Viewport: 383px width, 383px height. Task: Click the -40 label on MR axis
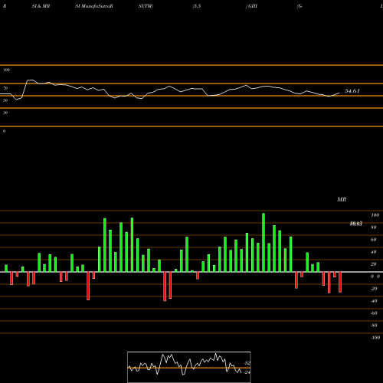374,301
